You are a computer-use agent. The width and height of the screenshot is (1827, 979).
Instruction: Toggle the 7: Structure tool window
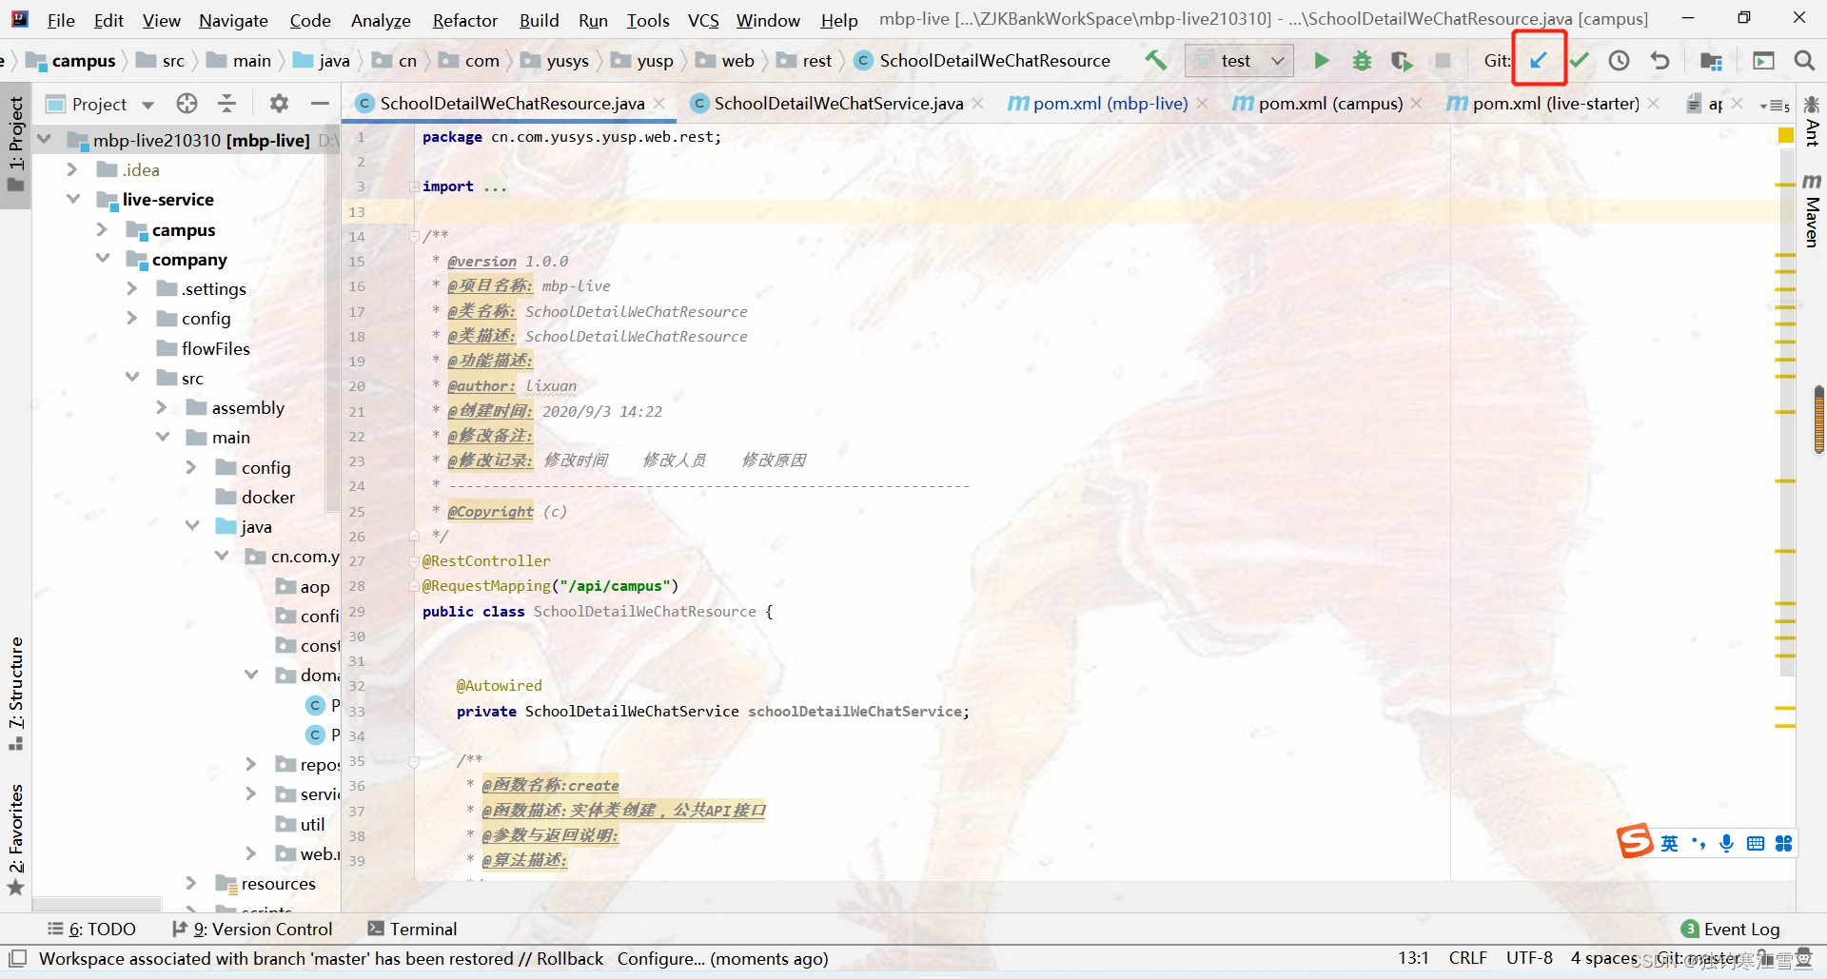[15, 693]
